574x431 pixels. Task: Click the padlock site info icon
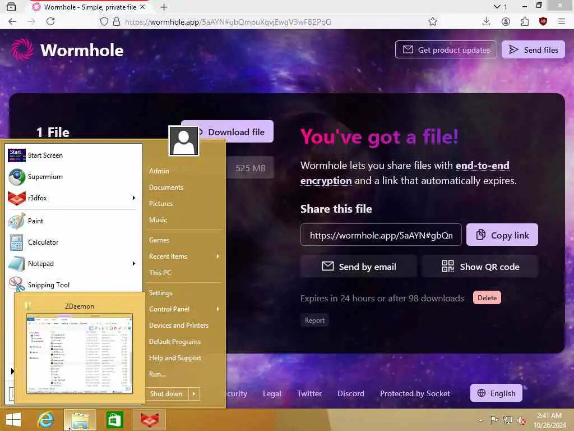click(117, 22)
